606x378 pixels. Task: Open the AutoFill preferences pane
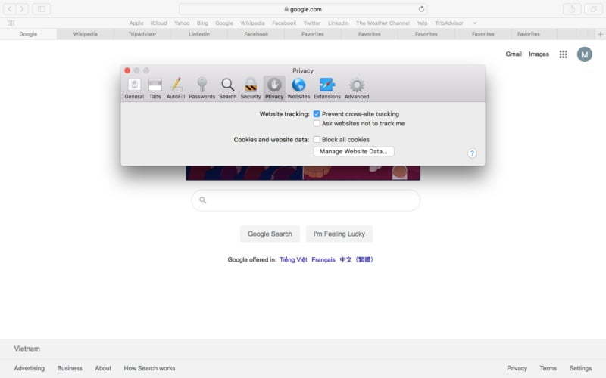176,88
